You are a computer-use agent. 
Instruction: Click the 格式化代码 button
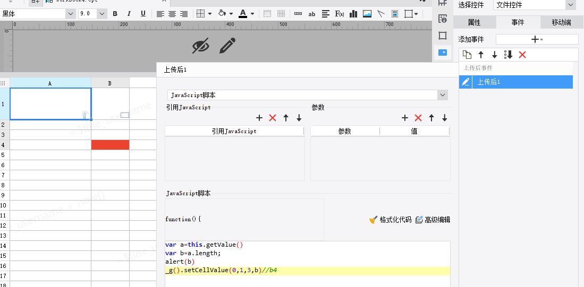coord(390,220)
